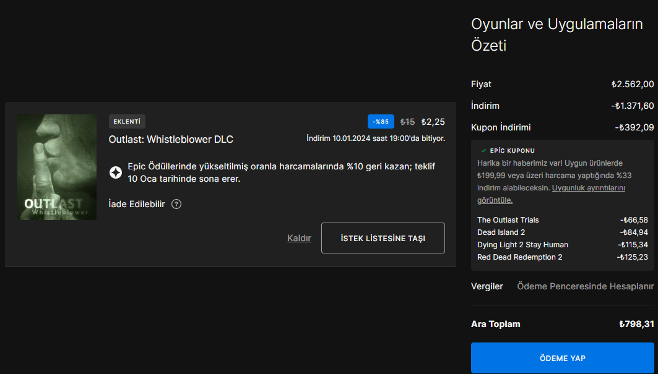
Task: Click Red Dead Redemption 2 coupon row
Action: (562, 257)
